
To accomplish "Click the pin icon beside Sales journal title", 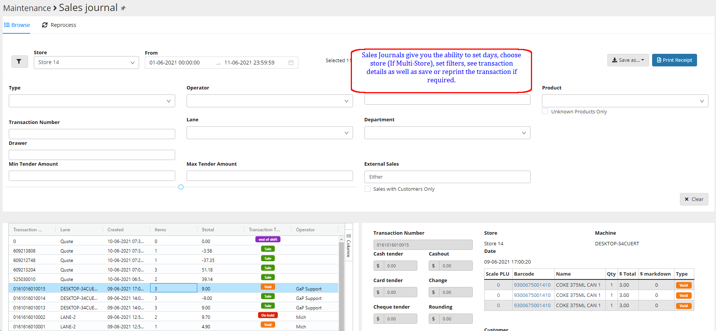I will coord(123,8).
